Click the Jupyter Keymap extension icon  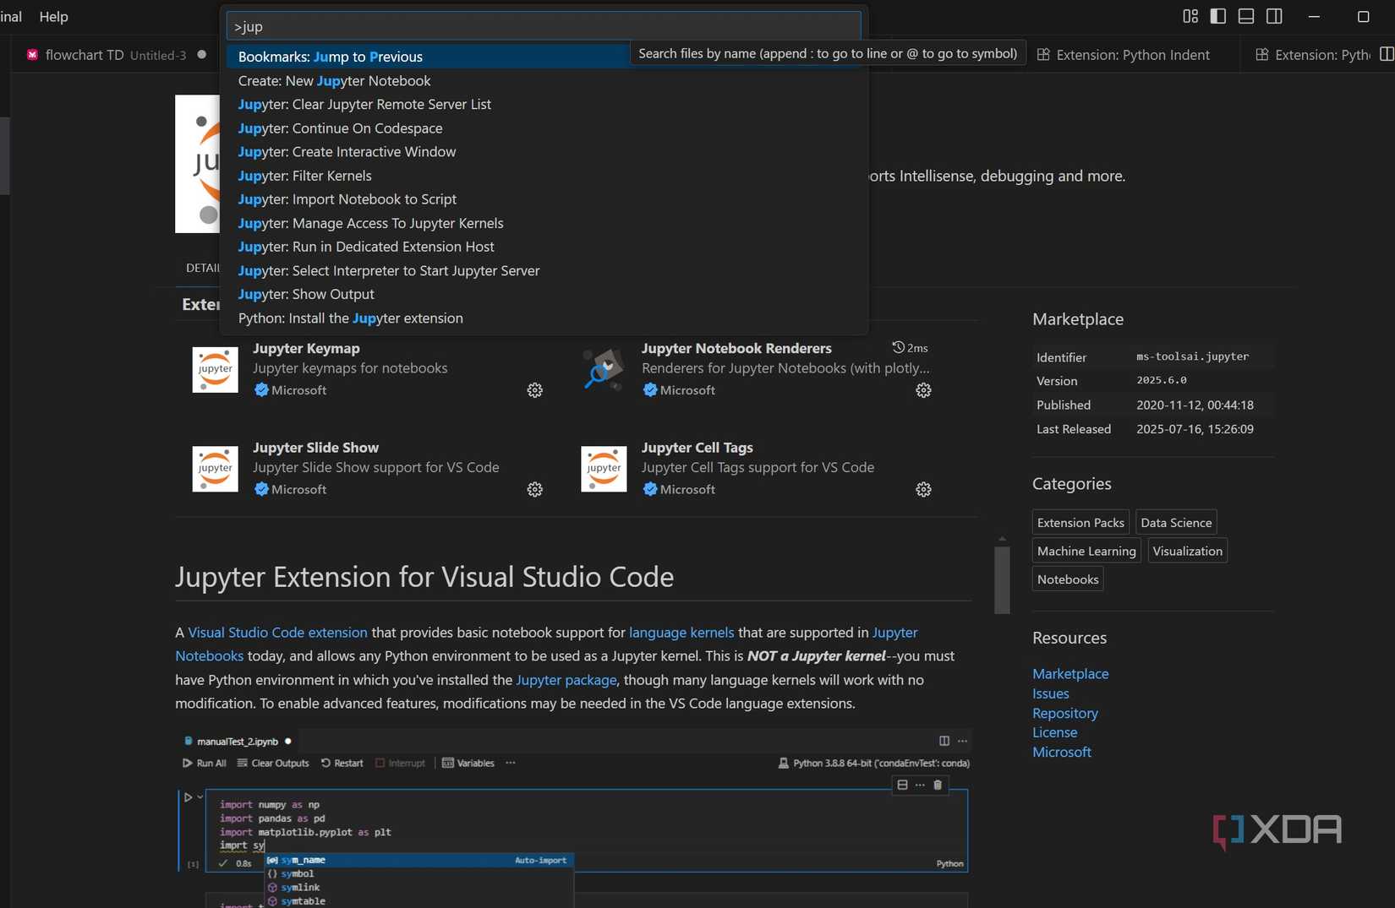(215, 369)
